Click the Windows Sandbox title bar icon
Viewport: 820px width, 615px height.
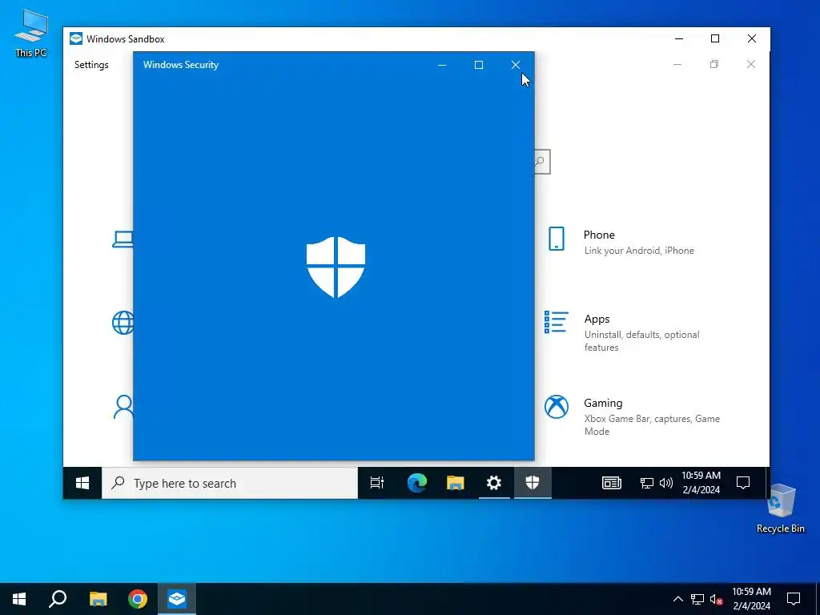(76, 38)
